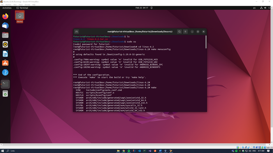Open the clock and calendar Feb 25 04:17

pyautogui.click(x=142, y=8)
